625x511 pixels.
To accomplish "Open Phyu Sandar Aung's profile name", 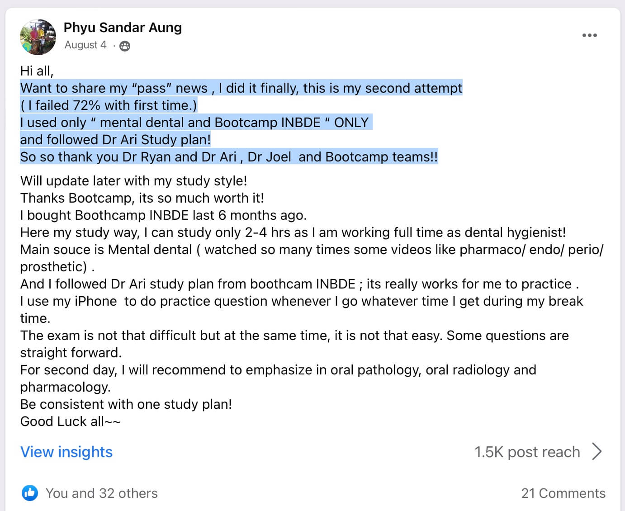I will (x=123, y=27).
